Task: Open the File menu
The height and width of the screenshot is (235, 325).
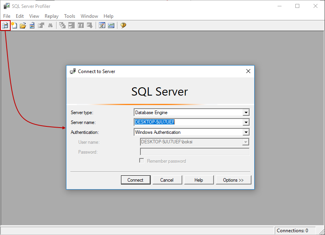Action: tap(7, 16)
